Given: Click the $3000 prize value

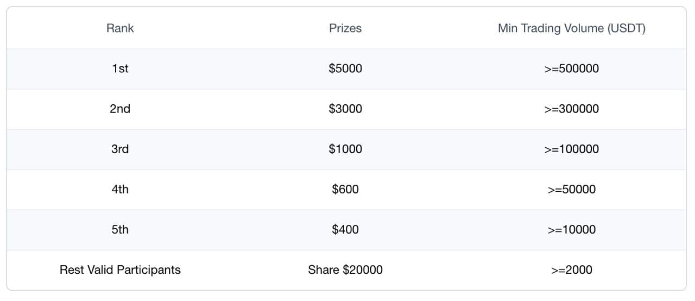Looking at the screenshot, I should click(x=345, y=109).
